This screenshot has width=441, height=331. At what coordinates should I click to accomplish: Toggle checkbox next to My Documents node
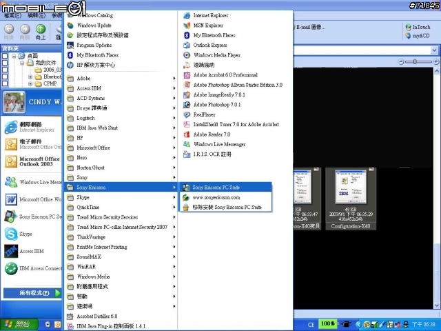tap(5, 63)
